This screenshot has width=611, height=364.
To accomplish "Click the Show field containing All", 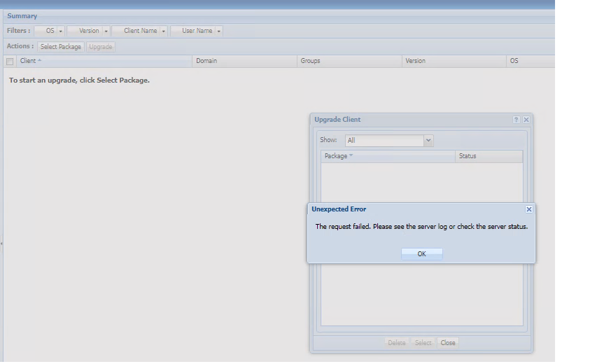I will 384,141.
